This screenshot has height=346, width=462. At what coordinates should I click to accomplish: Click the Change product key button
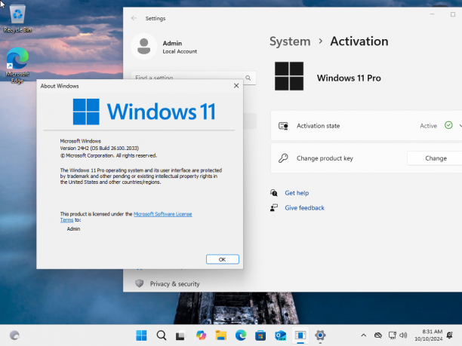point(436,158)
